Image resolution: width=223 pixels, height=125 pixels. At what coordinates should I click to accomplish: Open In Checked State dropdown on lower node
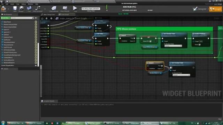point(181,75)
